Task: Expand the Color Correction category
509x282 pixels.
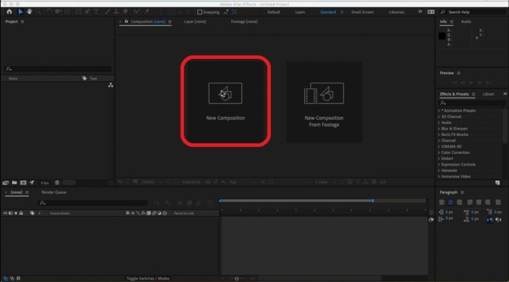Action: (439, 152)
